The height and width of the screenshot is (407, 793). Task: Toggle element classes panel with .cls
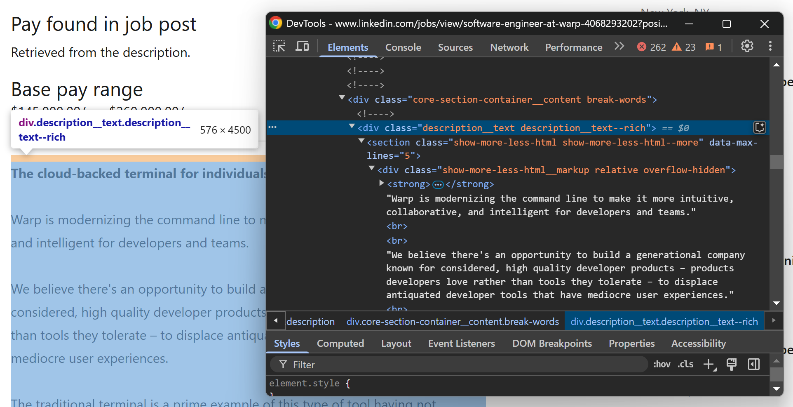(685, 364)
